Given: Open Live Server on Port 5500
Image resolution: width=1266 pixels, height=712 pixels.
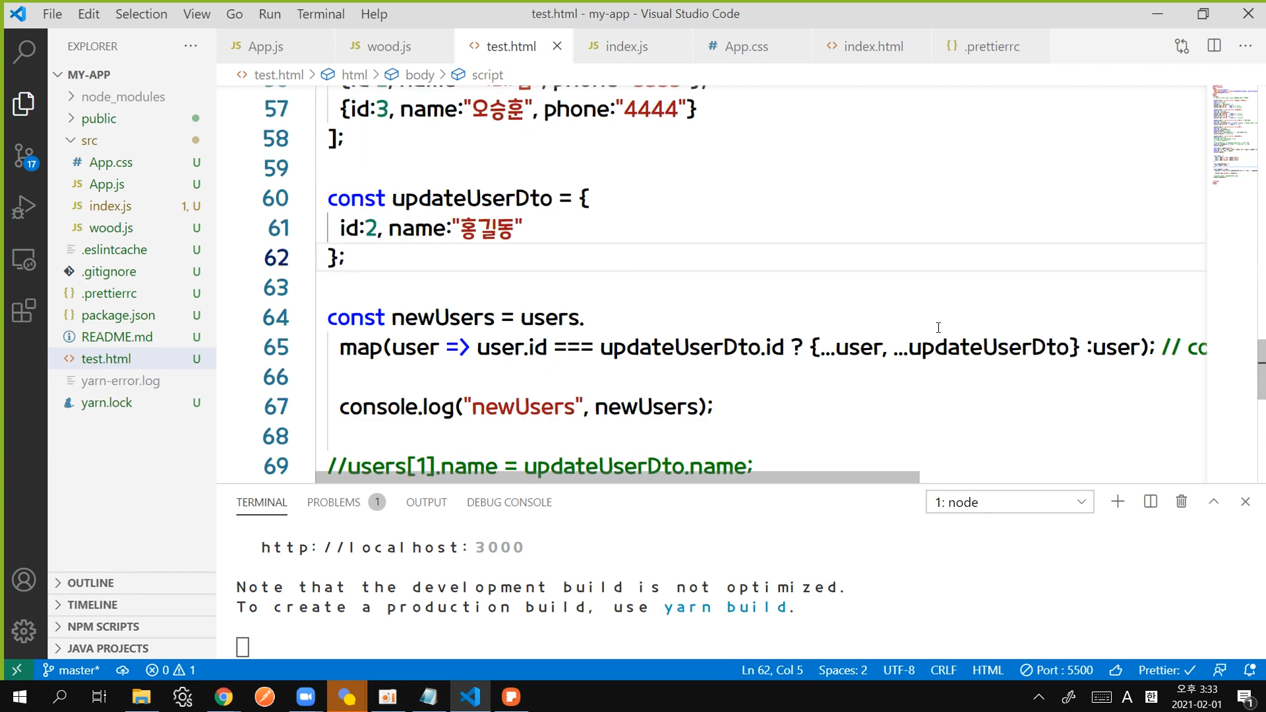Looking at the screenshot, I should click(1056, 670).
